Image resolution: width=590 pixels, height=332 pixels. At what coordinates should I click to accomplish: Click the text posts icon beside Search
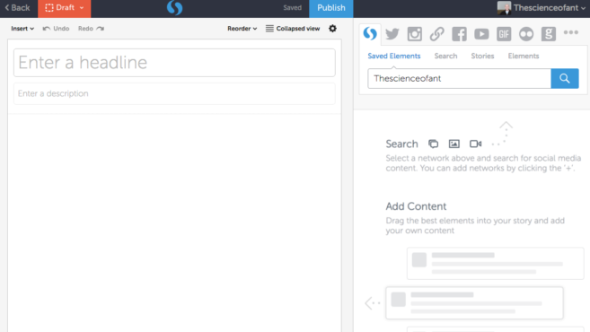point(433,144)
